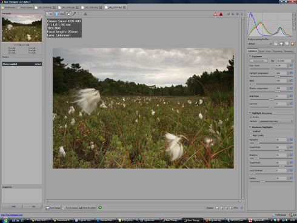Collapse the Shadows/Highlights section
Image resolution: width=297 pixels, height=223 pixels.
pyautogui.click(x=250, y=127)
